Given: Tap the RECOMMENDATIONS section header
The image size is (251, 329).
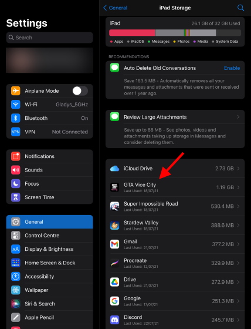Looking at the screenshot, I should pos(129,57).
